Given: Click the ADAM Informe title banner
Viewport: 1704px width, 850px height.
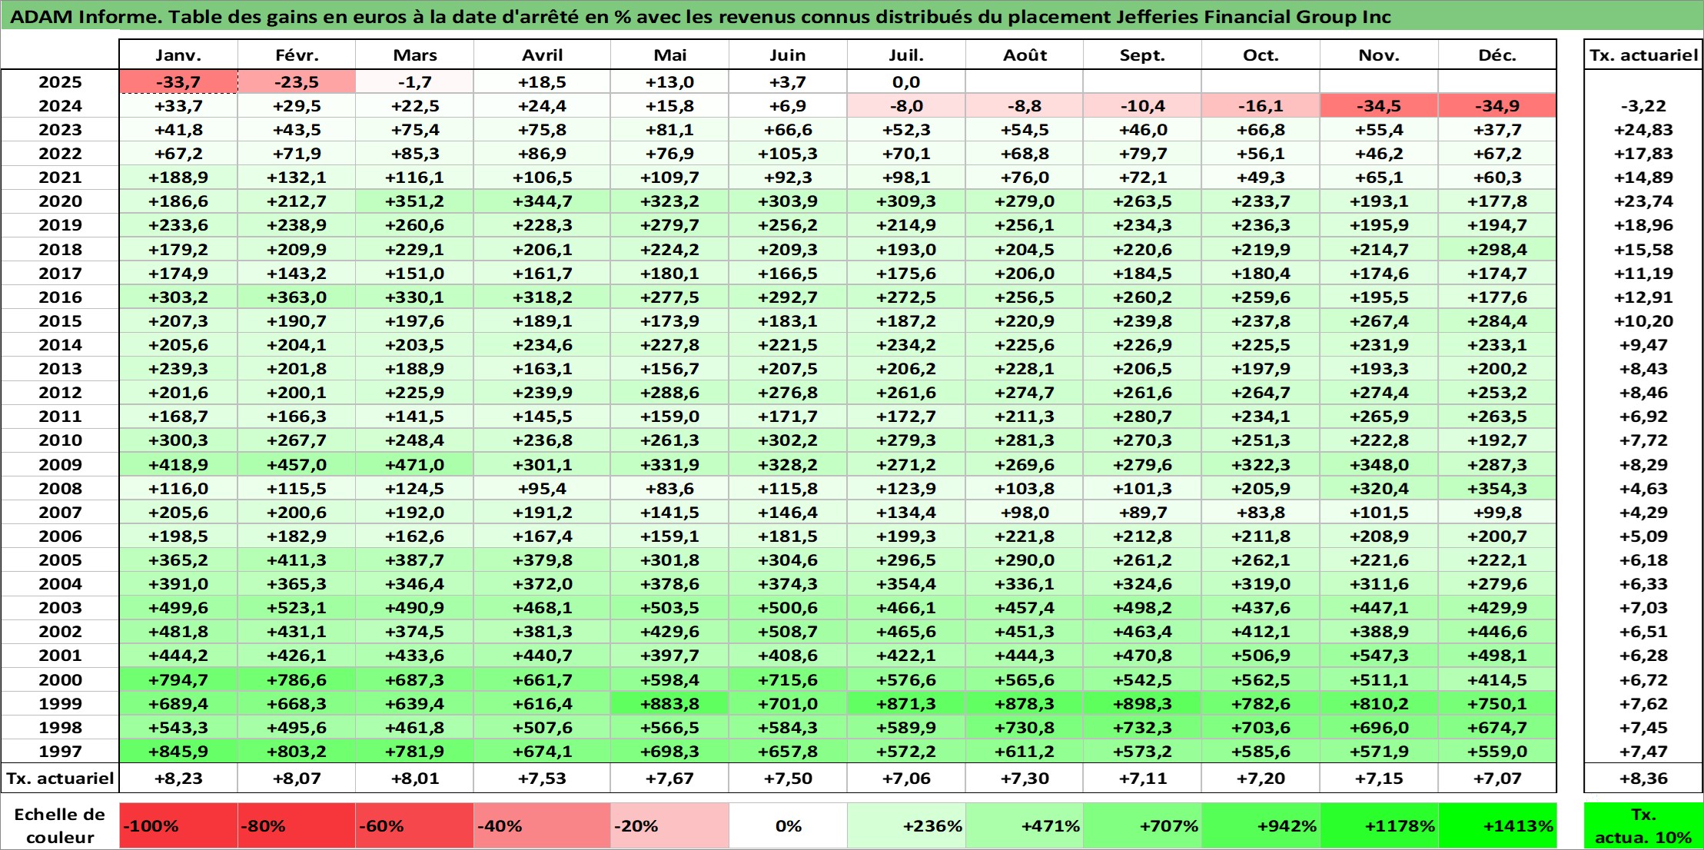Looking at the screenshot, I should click(852, 16).
